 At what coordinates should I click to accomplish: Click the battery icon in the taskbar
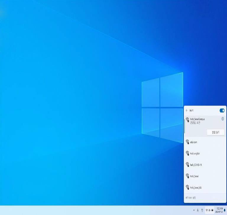pyautogui.click(x=213, y=210)
